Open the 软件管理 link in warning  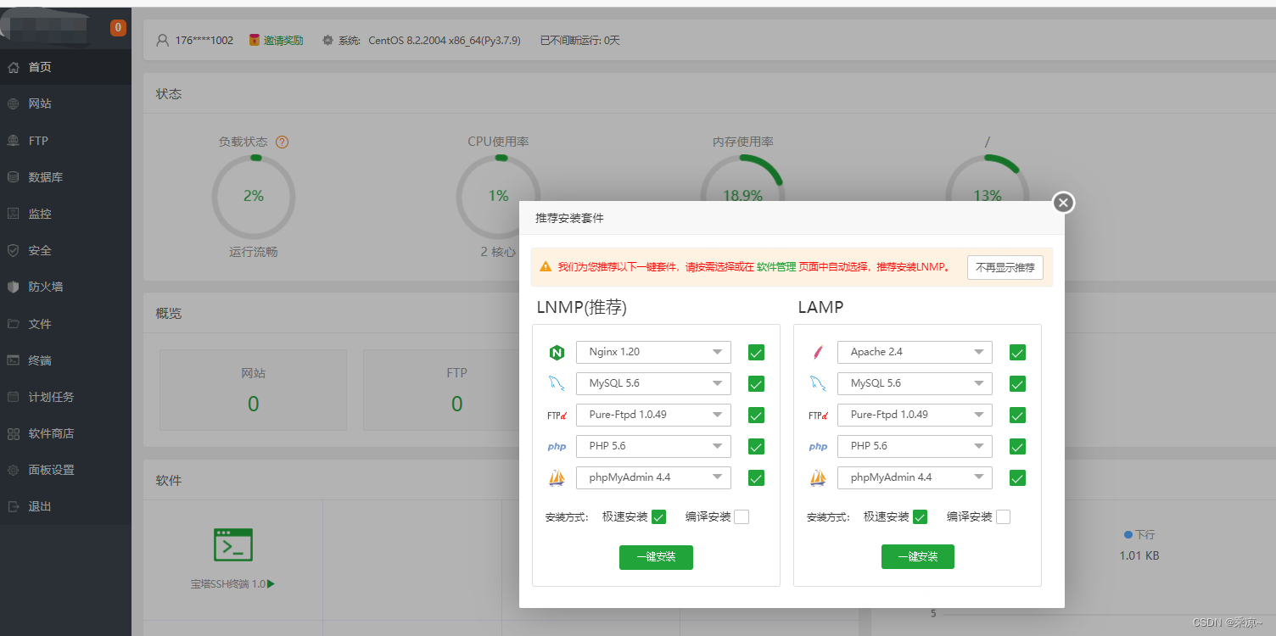776,267
